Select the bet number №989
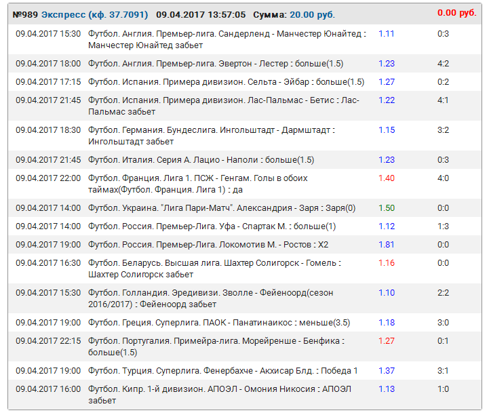This screenshot has height=417, width=491. tap(25, 15)
